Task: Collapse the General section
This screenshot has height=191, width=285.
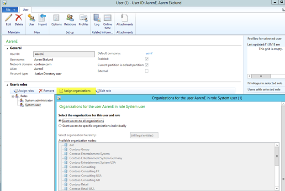Action: [7, 47]
